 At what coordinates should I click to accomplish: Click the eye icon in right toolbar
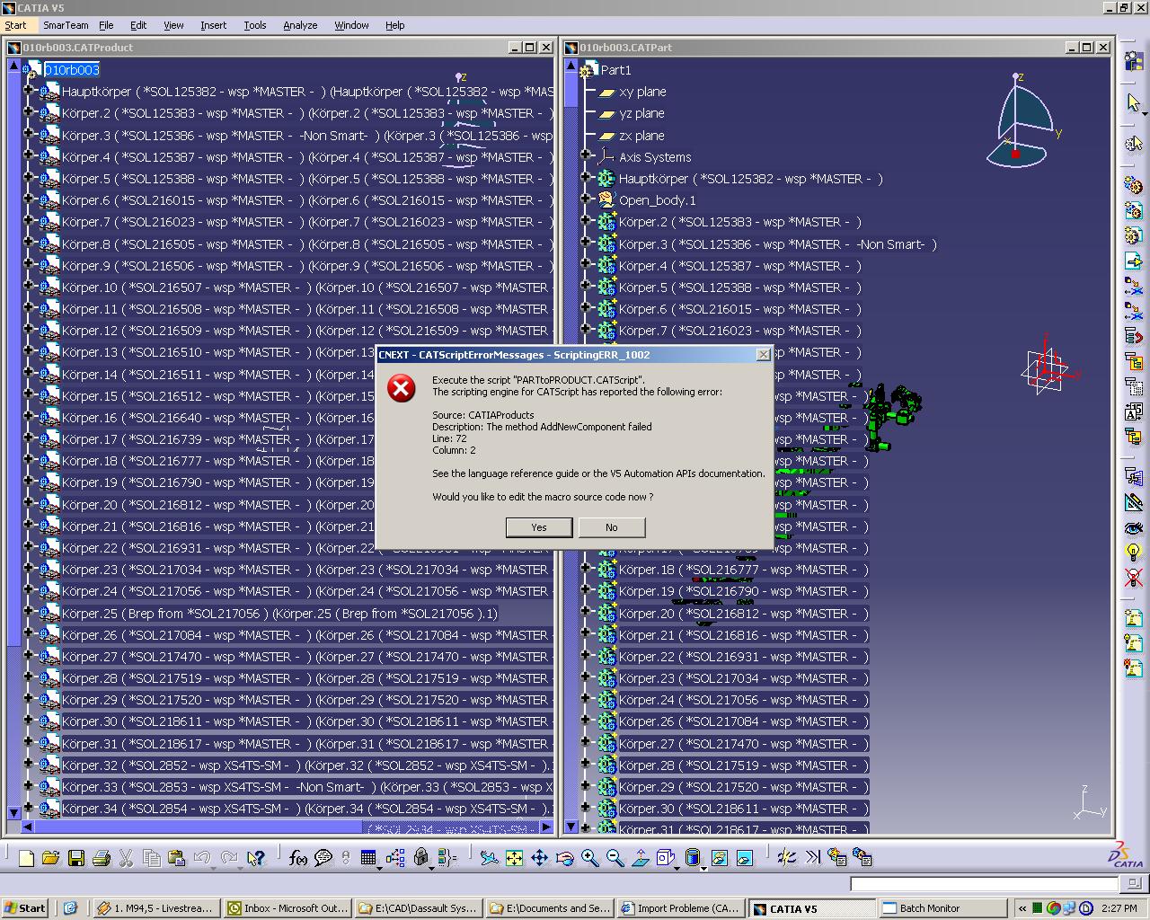point(1134,527)
